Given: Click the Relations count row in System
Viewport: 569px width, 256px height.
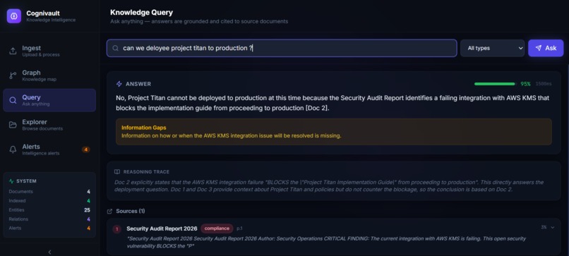Looking at the screenshot, I should point(49,219).
